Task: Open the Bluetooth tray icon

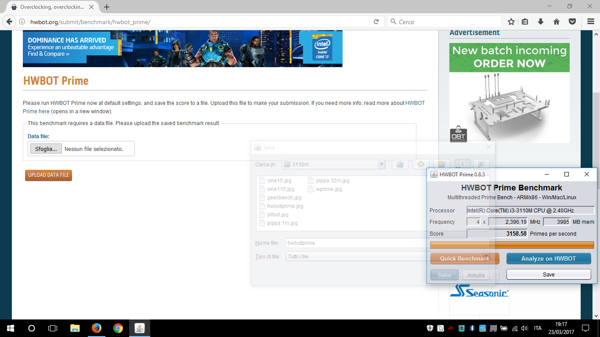Action: click(472, 328)
